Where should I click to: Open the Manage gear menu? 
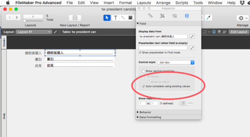(242, 18)
